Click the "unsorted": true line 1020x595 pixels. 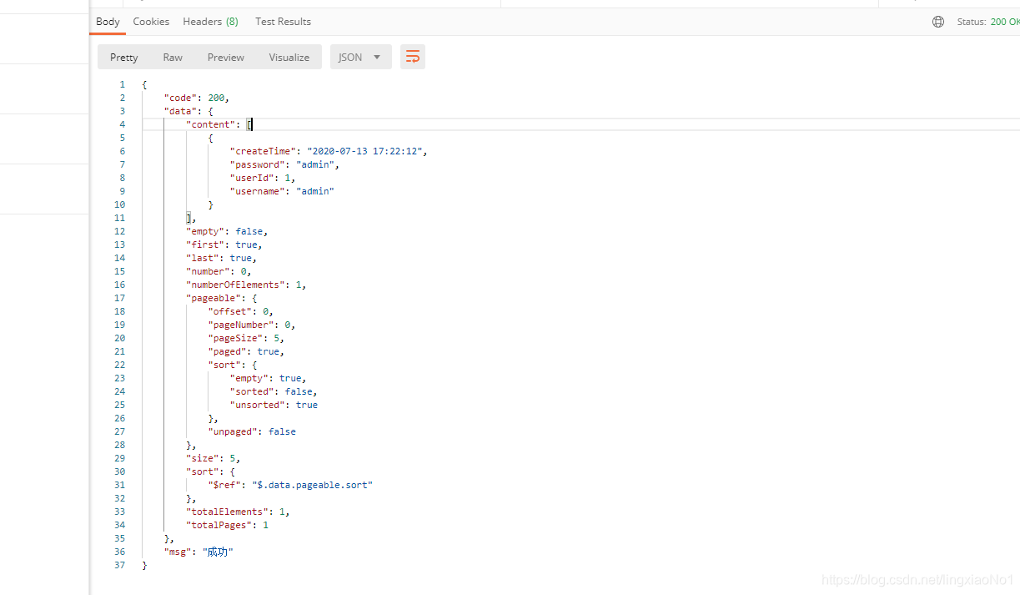274,405
